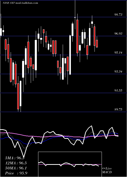Screen dimensions: 127x177
Task: Click the Price : 95.9 text
Action: tap(16, 173)
